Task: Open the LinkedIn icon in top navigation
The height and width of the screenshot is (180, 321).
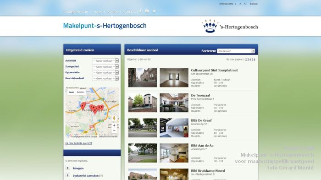Action: [x=147, y=11]
